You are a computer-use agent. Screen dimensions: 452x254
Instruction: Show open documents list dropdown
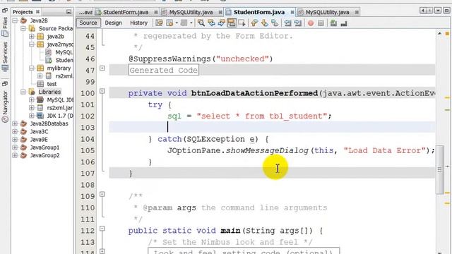pos(438,11)
